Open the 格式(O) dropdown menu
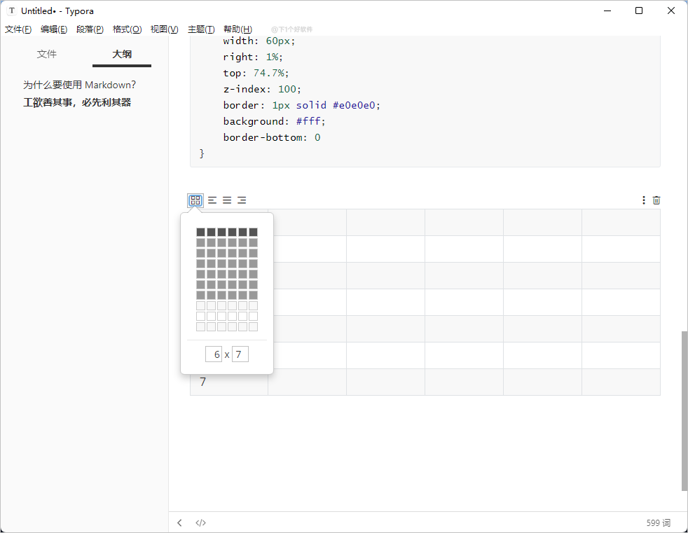This screenshot has width=688, height=533. (x=127, y=29)
